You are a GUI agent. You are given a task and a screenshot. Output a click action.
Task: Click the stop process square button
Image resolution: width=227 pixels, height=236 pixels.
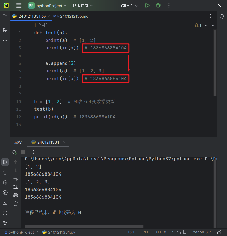[x=23, y=152]
